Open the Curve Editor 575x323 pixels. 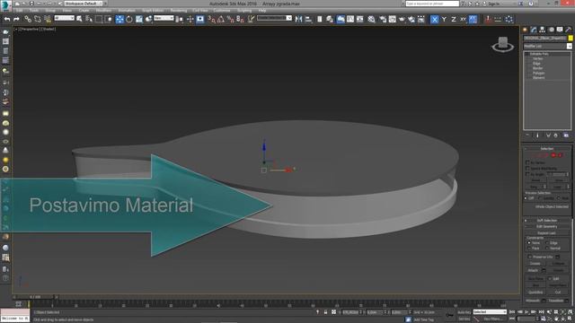click(x=350, y=19)
